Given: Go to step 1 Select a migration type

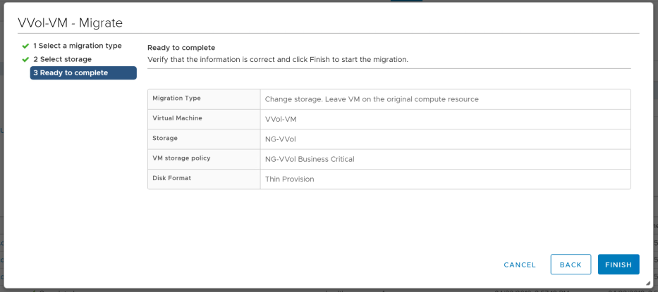Looking at the screenshot, I should coord(77,46).
